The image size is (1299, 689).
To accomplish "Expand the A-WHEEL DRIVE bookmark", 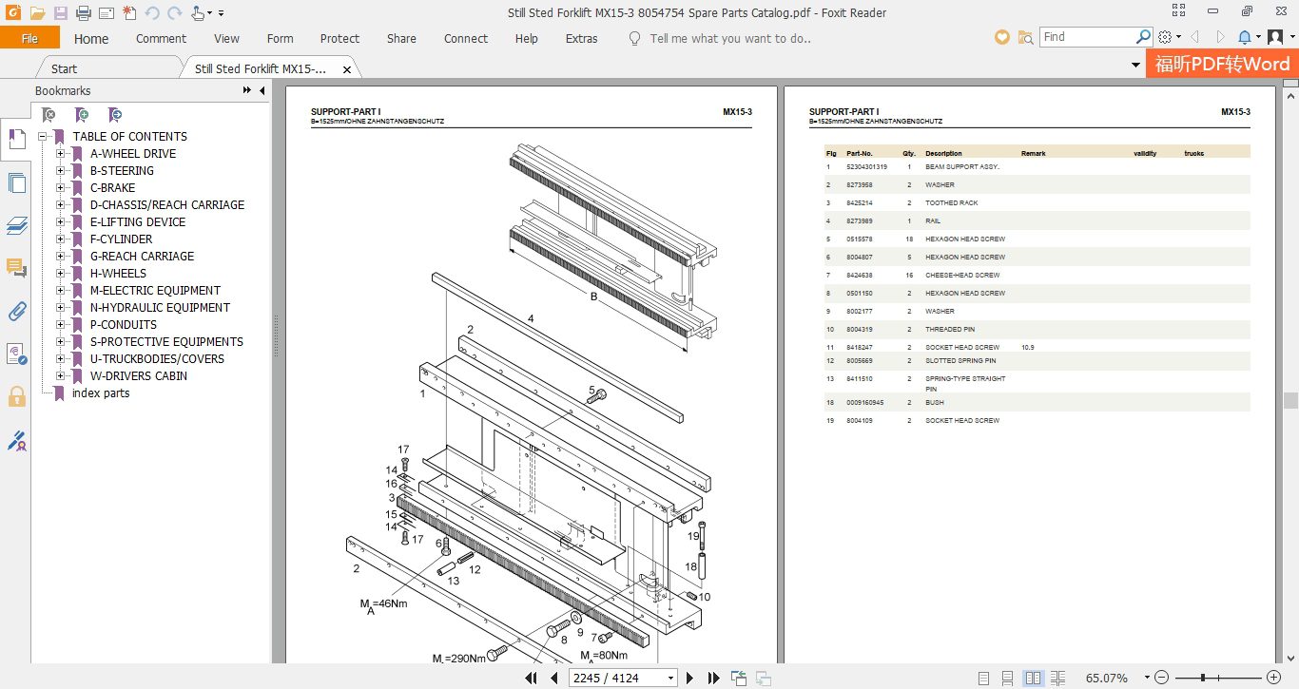I will pos(60,154).
